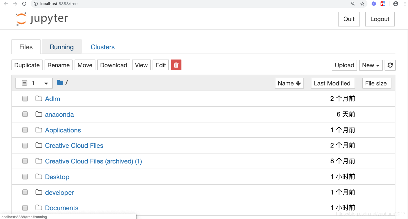
Task: Click the folder icon in the breadcrumb path
Action: [x=60, y=82]
